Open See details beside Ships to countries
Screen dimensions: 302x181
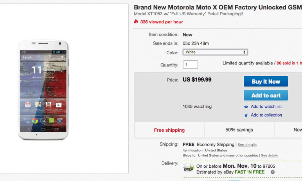pos(269,156)
